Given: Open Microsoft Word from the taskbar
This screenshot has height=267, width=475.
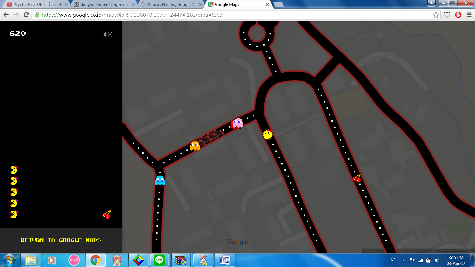Looking at the screenshot, I should [225, 260].
